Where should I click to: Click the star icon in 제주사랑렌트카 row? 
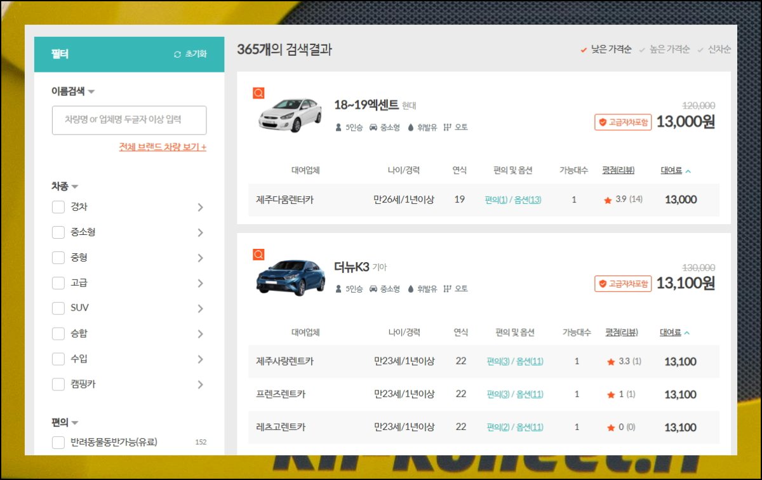coord(611,362)
